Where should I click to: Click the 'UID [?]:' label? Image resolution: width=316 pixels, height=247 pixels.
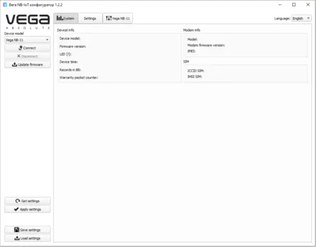65,54
